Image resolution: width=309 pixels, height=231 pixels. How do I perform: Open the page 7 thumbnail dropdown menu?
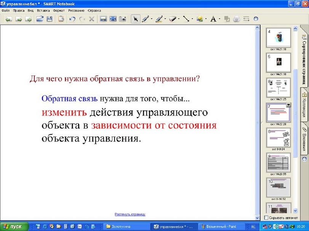[288, 105]
